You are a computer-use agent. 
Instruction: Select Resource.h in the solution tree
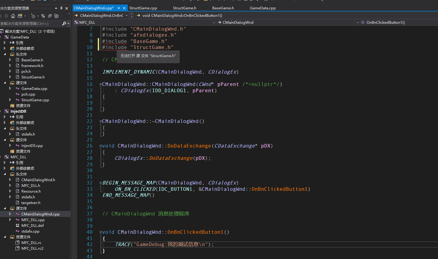[x=31, y=191]
